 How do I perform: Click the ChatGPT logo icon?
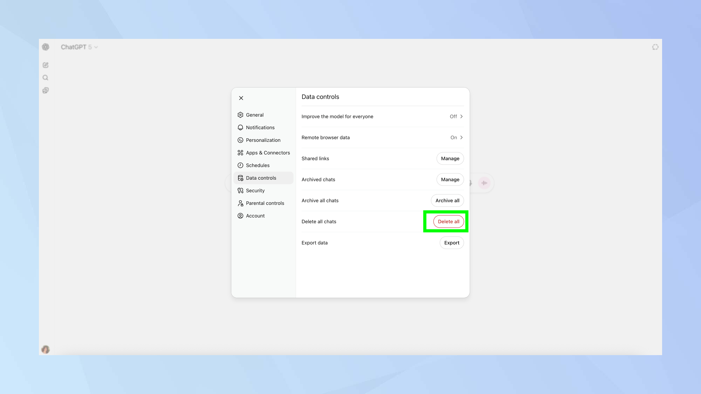[46, 47]
